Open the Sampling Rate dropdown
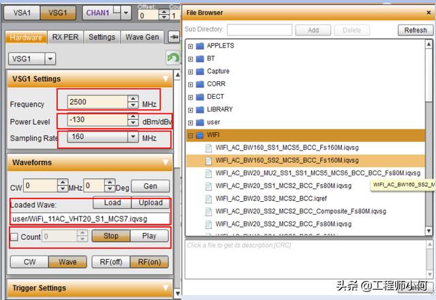The height and width of the screenshot is (300, 436). (x=132, y=137)
